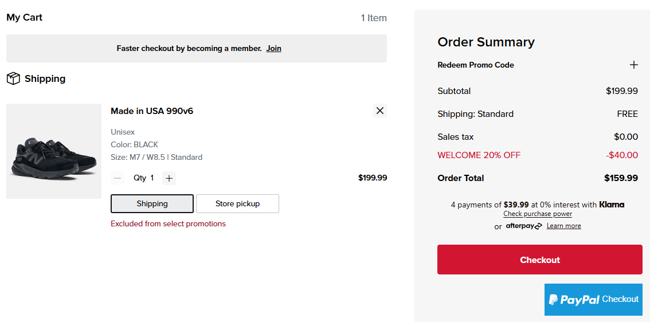Open the black sneaker product thumbnail
The width and height of the screenshot is (650, 322).
coord(53,151)
